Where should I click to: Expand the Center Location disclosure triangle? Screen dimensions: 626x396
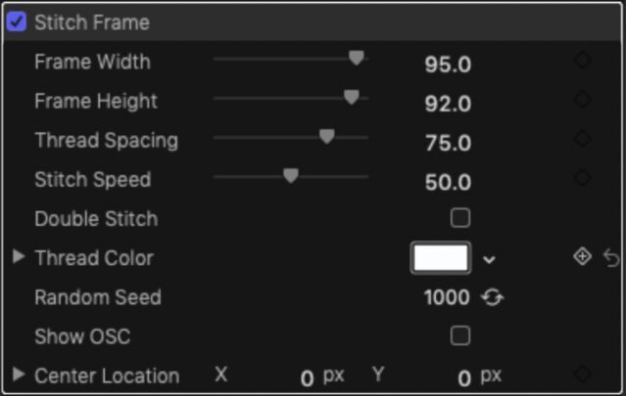[x=19, y=374]
